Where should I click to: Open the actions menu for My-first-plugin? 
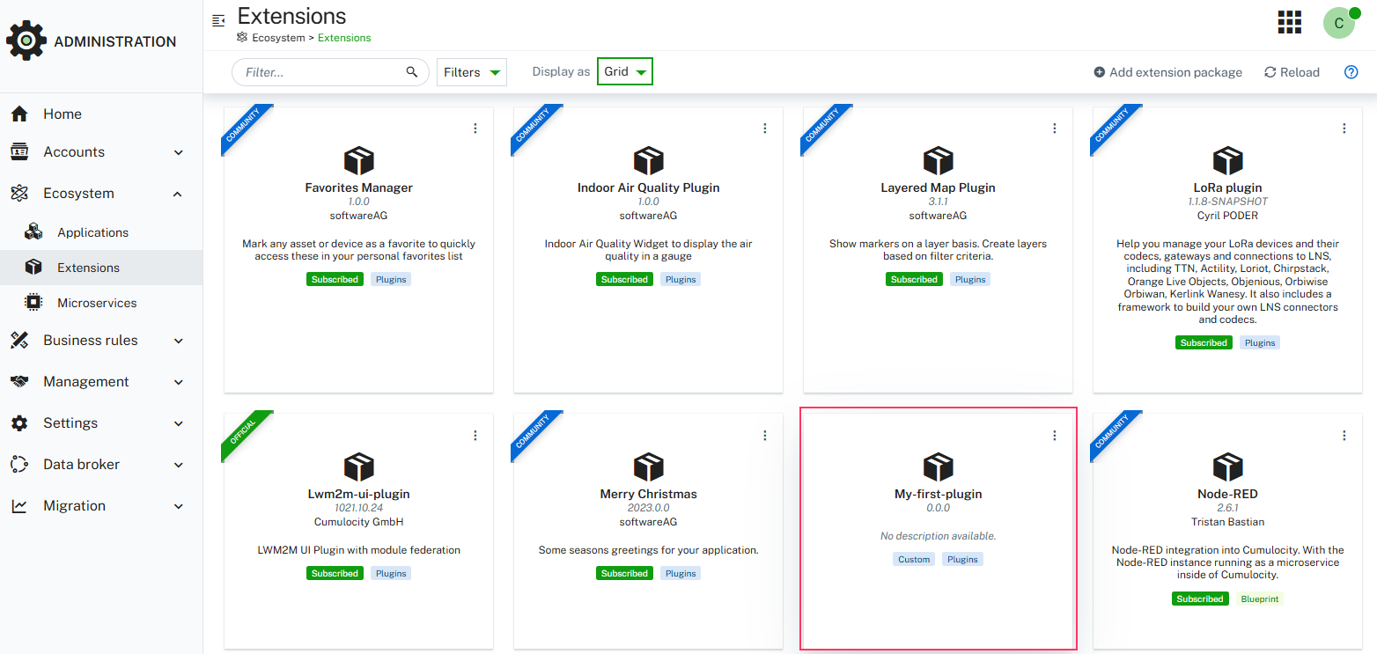tap(1055, 436)
